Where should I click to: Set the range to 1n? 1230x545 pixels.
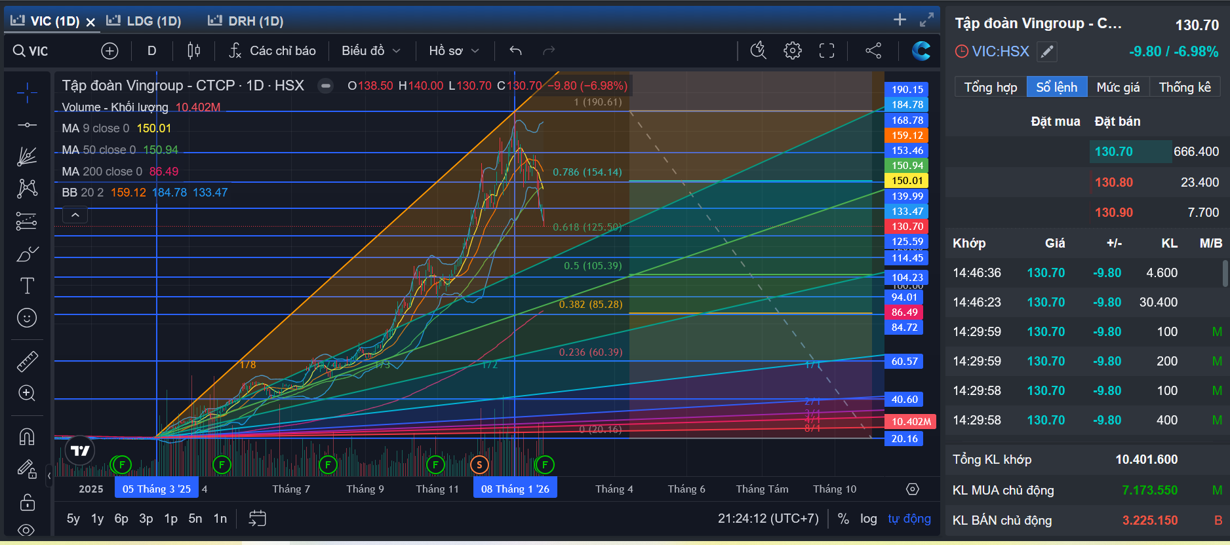[220, 519]
